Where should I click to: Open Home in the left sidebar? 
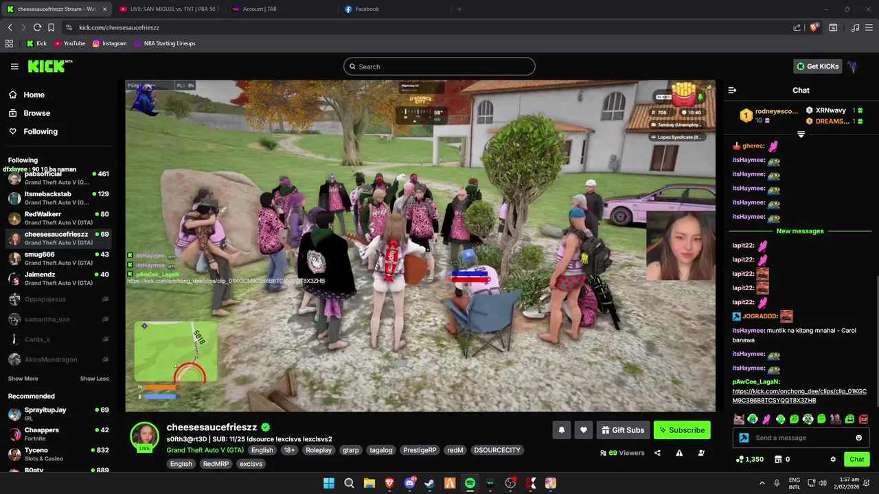point(34,95)
